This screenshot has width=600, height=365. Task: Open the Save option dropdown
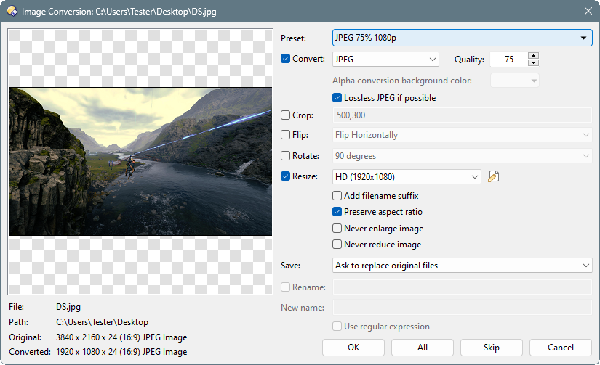463,266
